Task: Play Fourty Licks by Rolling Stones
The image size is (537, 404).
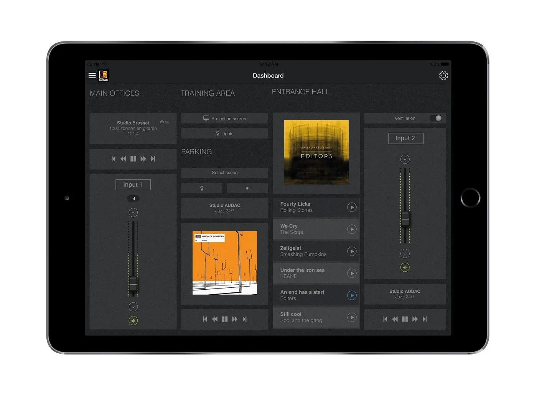Action: coord(352,207)
